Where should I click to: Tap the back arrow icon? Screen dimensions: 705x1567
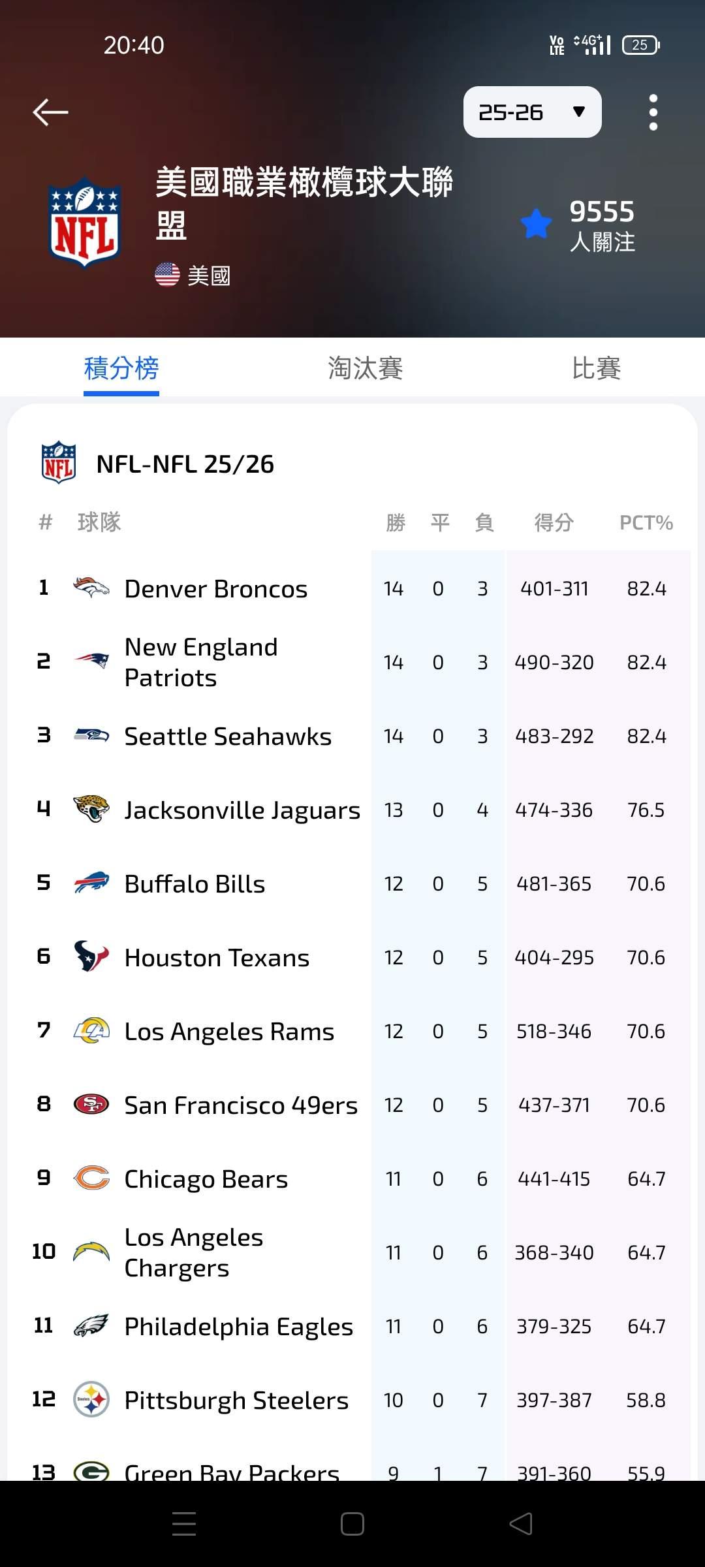(51, 112)
